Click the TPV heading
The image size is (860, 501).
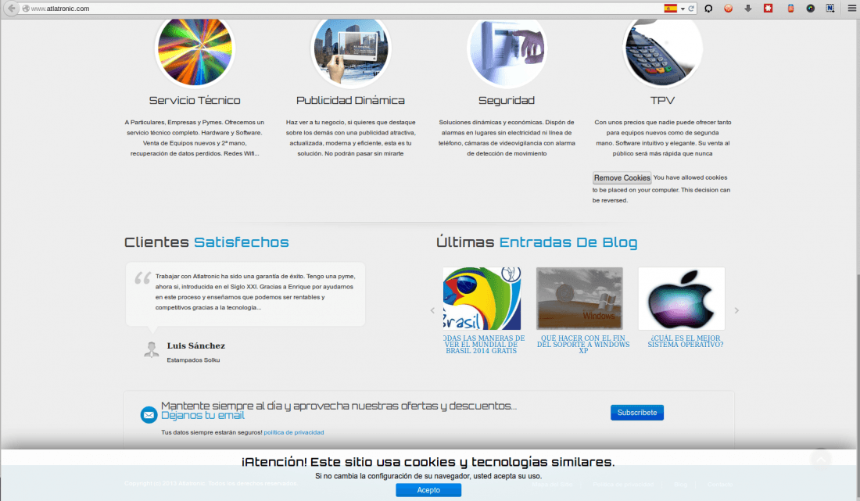point(662,100)
